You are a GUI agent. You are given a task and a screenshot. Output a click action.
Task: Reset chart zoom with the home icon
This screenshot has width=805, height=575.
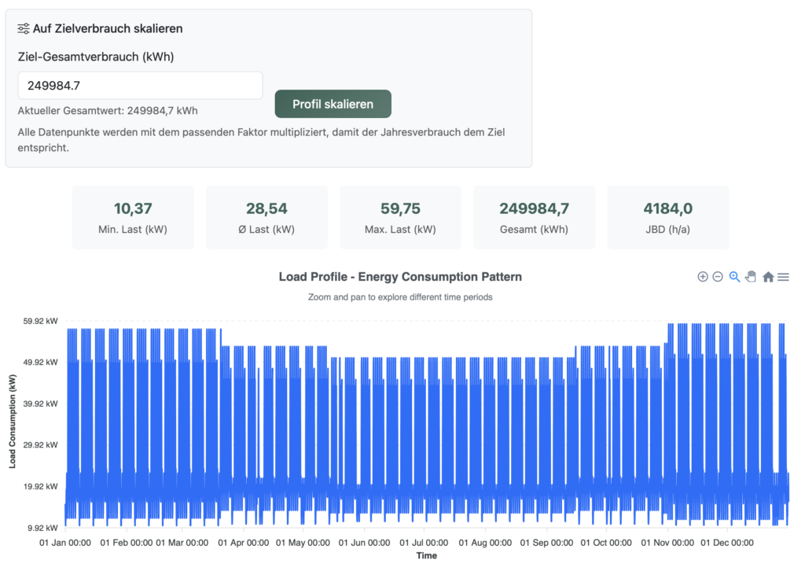768,277
